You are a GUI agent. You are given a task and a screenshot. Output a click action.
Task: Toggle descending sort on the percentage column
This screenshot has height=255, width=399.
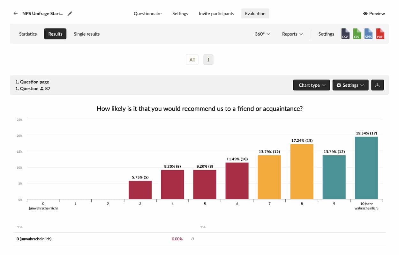coord(202,227)
